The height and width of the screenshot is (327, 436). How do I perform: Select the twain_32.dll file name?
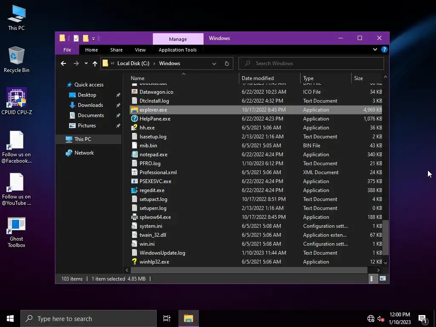coord(153,235)
